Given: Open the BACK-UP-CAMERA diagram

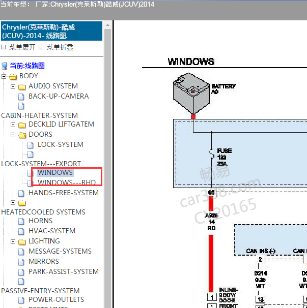Looking at the screenshot, I should 59,96.
